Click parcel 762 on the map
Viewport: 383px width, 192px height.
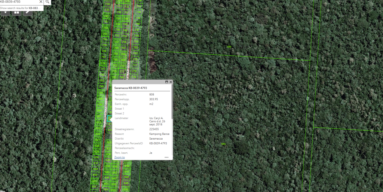click(x=136, y=48)
